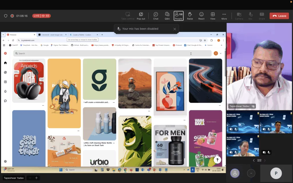Select Tapeshwar Yadav's video tile
Image resolution: width=293 pixels, height=183 pixels.
259,66
